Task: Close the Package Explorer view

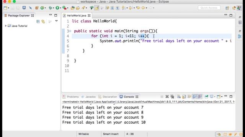Action: [33, 16]
